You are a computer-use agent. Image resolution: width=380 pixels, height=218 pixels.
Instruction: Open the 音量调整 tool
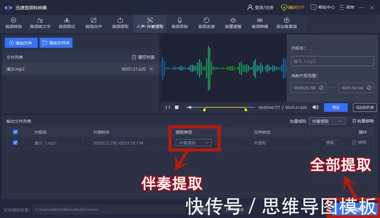(x=233, y=23)
